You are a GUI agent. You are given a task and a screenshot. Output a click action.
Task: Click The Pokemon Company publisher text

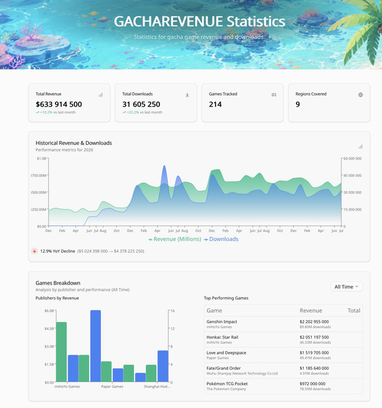coord(226,389)
